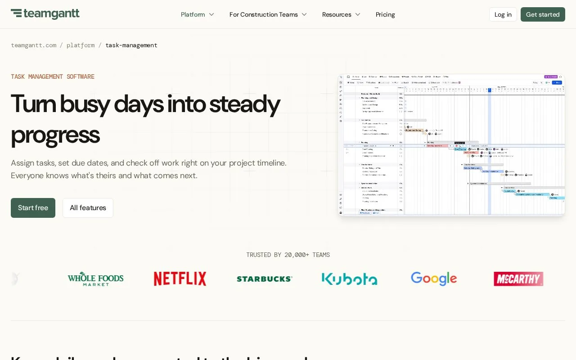Click the Whole Foods Market logo
This screenshot has width=576, height=360.
(x=95, y=279)
